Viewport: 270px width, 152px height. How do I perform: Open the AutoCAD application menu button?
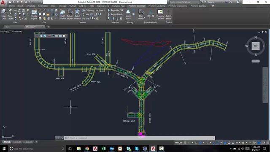pos(3,3)
